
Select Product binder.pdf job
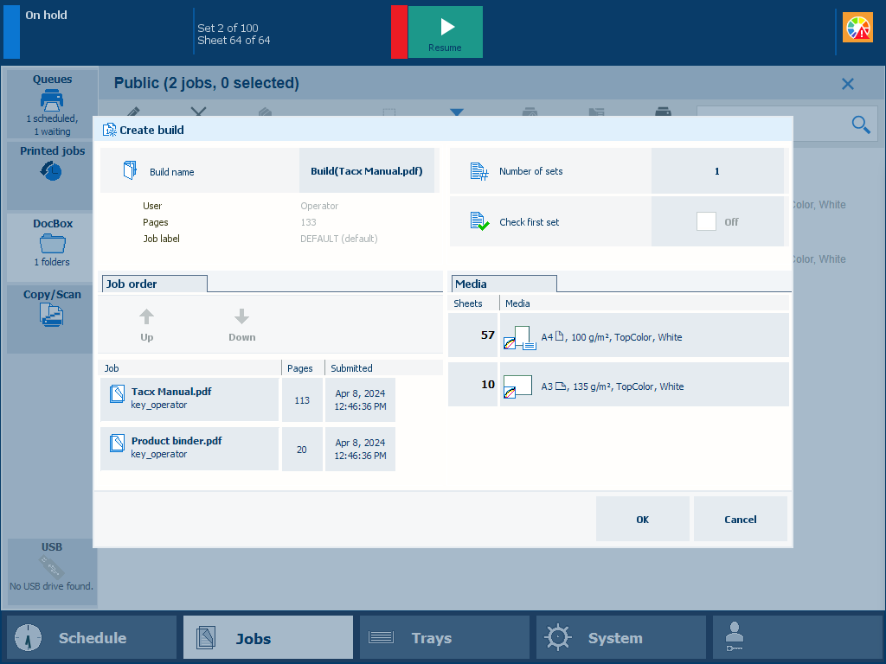189,448
